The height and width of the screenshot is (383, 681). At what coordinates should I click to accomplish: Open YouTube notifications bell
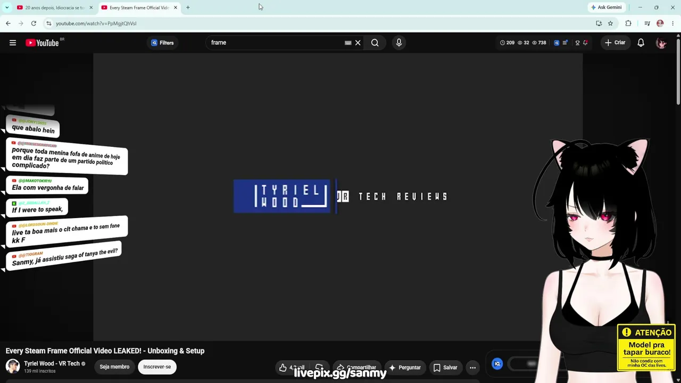641,43
